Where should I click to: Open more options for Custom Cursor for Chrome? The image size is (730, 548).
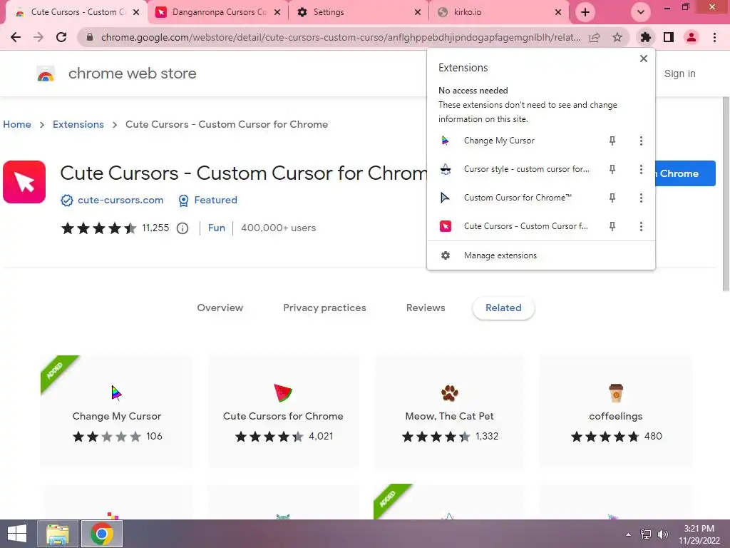pos(641,198)
